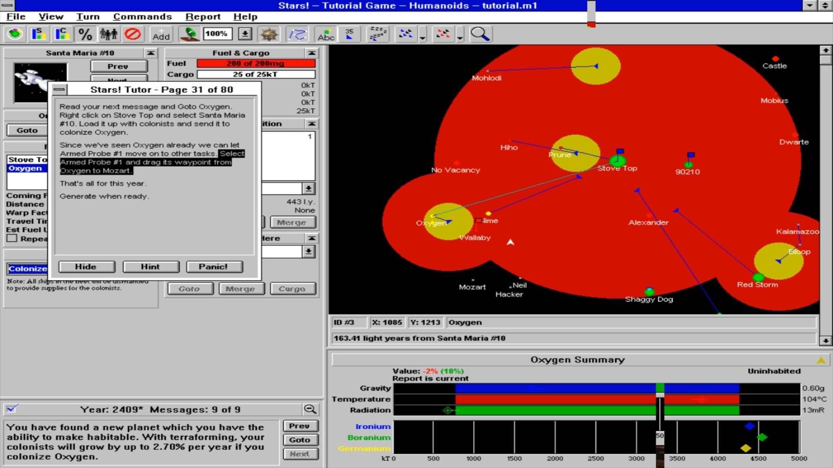
Task: Select the Stove Top waypoint
Action: point(27,159)
